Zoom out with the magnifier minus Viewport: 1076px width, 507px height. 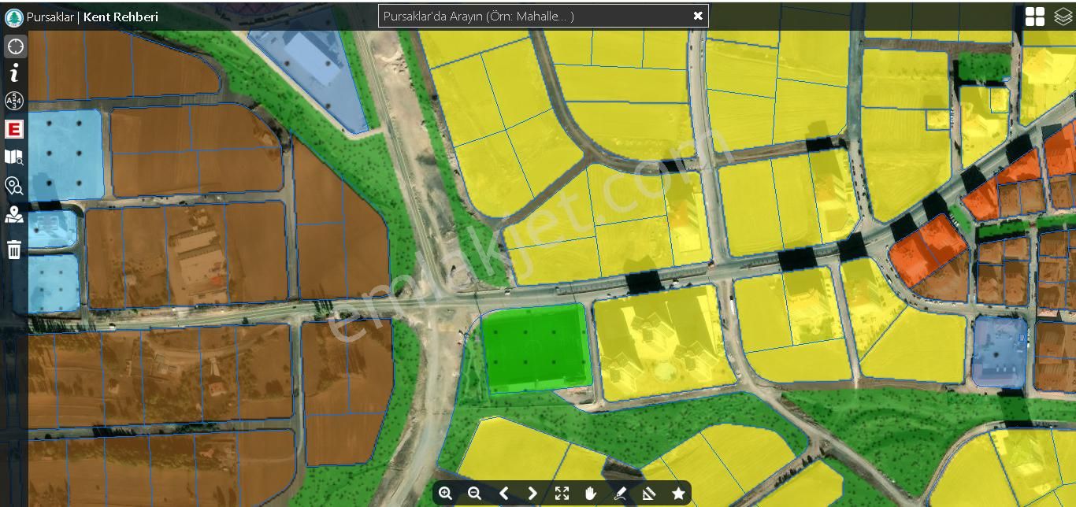pos(474,494)
